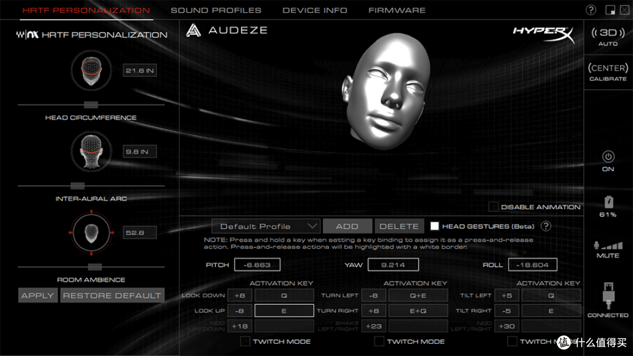Click Look Up activation key E

click(284, 311)
